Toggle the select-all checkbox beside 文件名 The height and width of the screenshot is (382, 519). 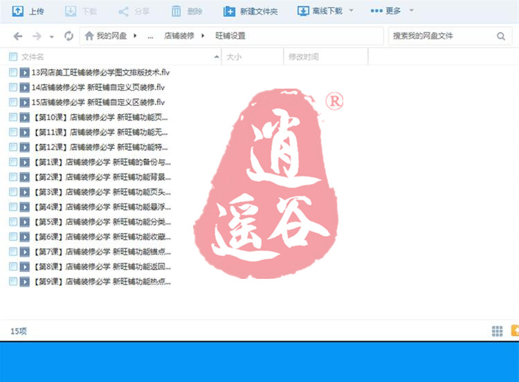coord(13,57)
